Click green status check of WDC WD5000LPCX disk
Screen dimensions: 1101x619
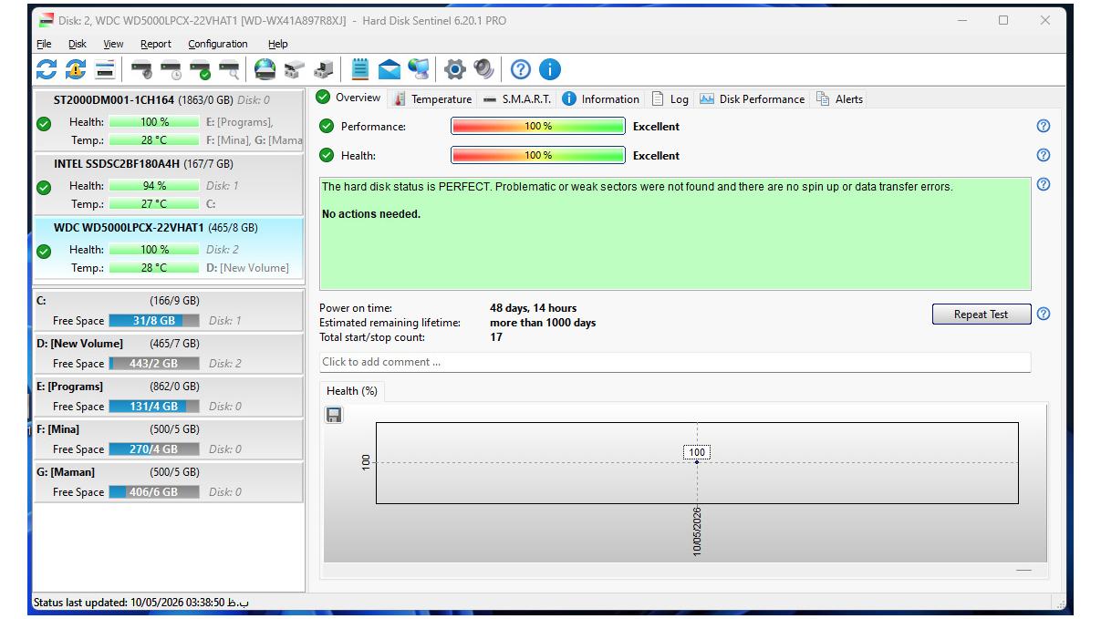coord(43,252)
